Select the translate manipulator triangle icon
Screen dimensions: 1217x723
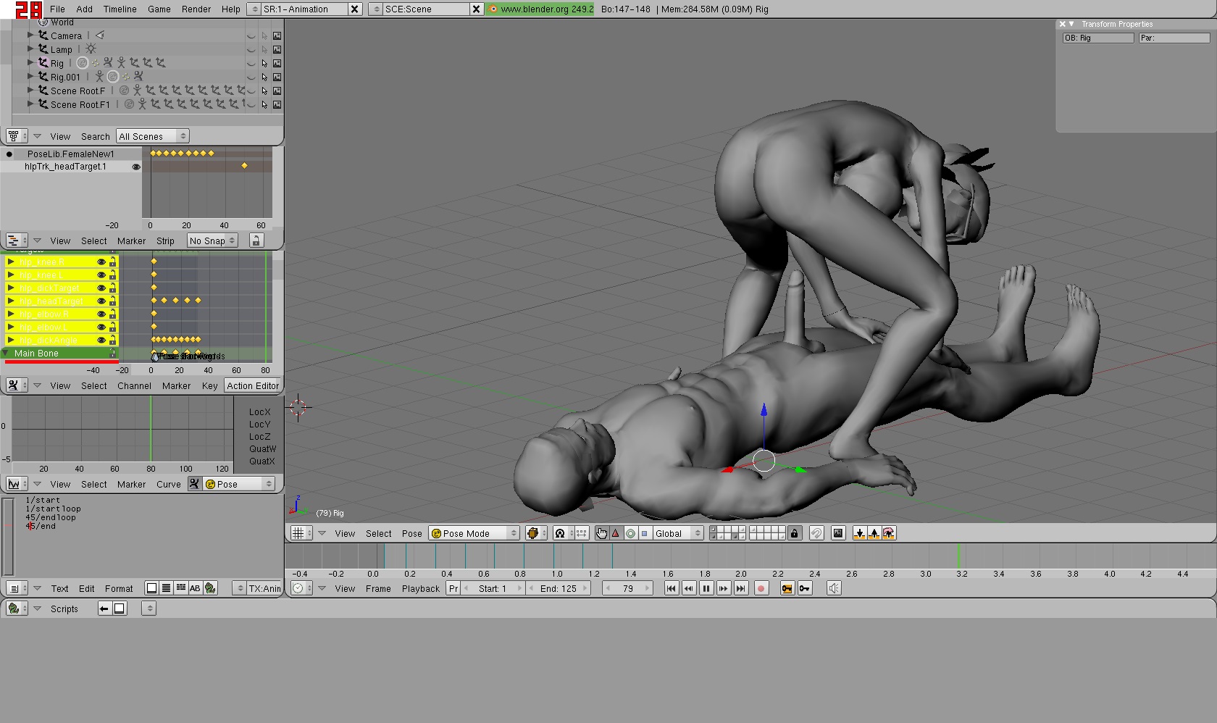coord(616,533)
